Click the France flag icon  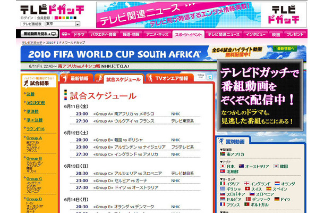[223, 204]
